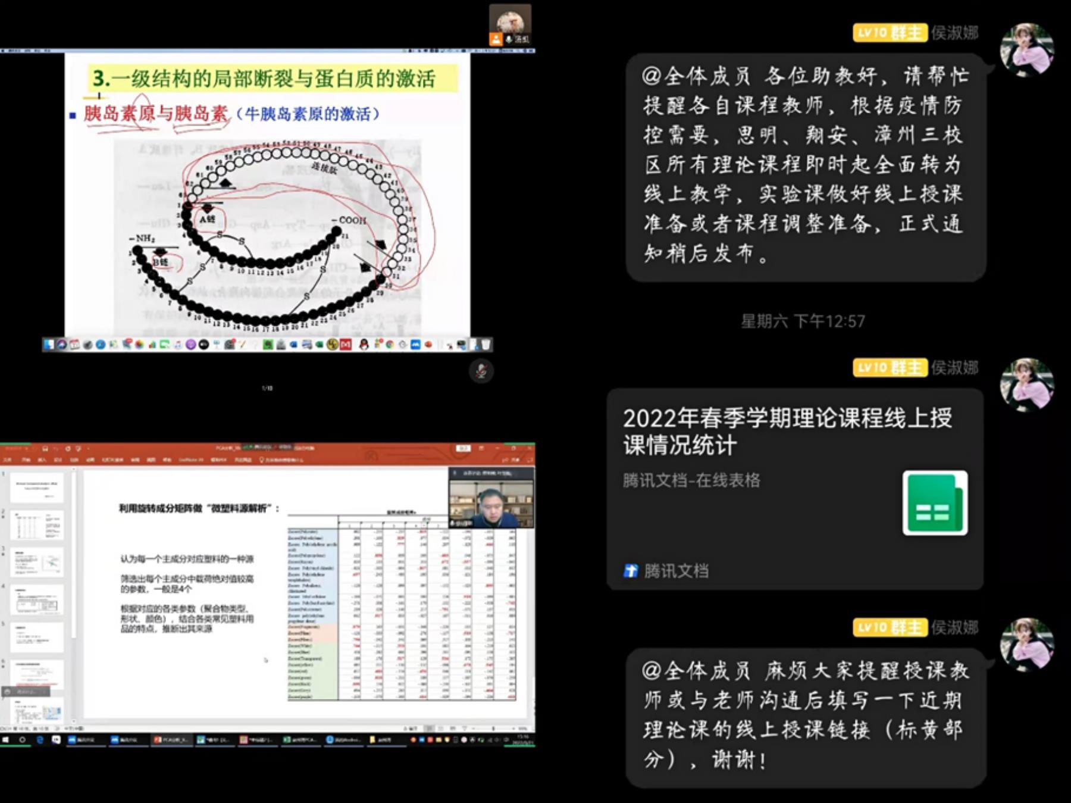
Task: Click the Trash icon in macOS dock
Action: click(486, 345)
